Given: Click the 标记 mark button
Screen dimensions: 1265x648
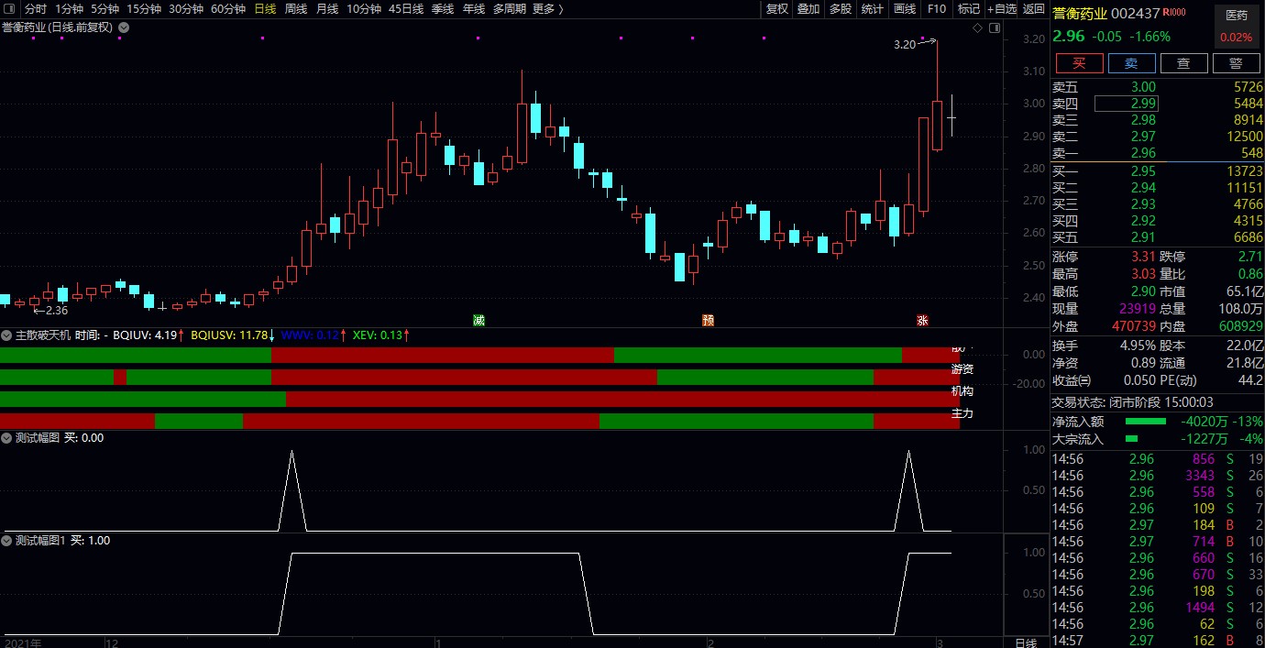Looking at the screenshot, I should coord(968,9).
